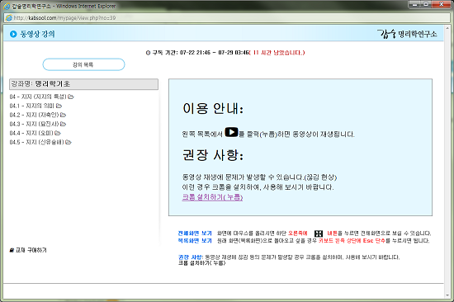The height and width of the screenshot is (302, 454).
Task: Click the 강의 목록 button
Action: click(x=83, y=64)
